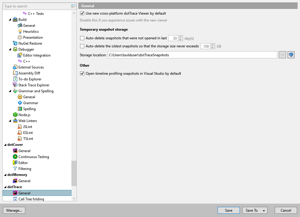Click the Stack Trace Explorer icon

pyautogui.click(x=15, y=85)
